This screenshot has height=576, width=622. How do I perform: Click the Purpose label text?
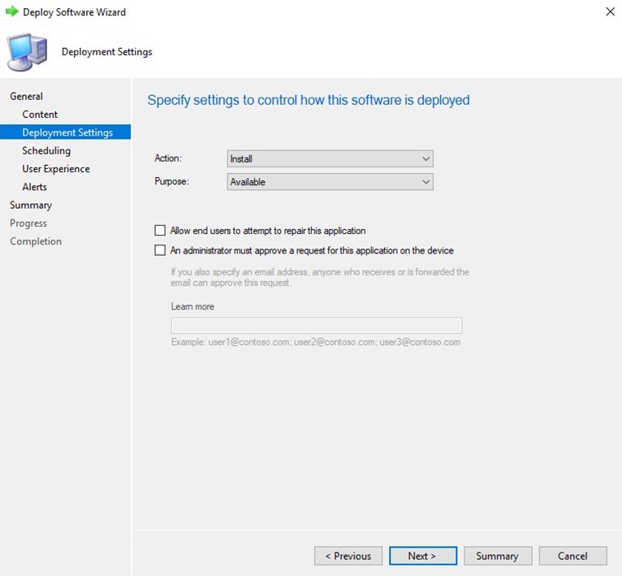(x=172, y=181)
